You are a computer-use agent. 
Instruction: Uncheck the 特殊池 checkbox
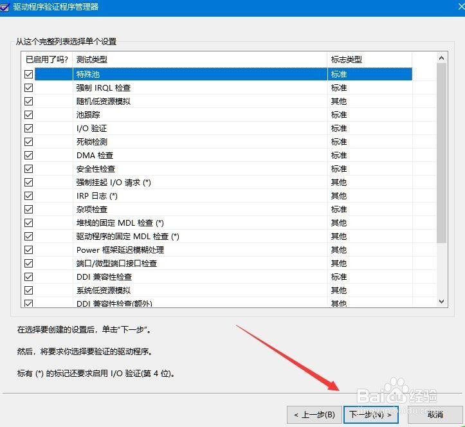28,74
